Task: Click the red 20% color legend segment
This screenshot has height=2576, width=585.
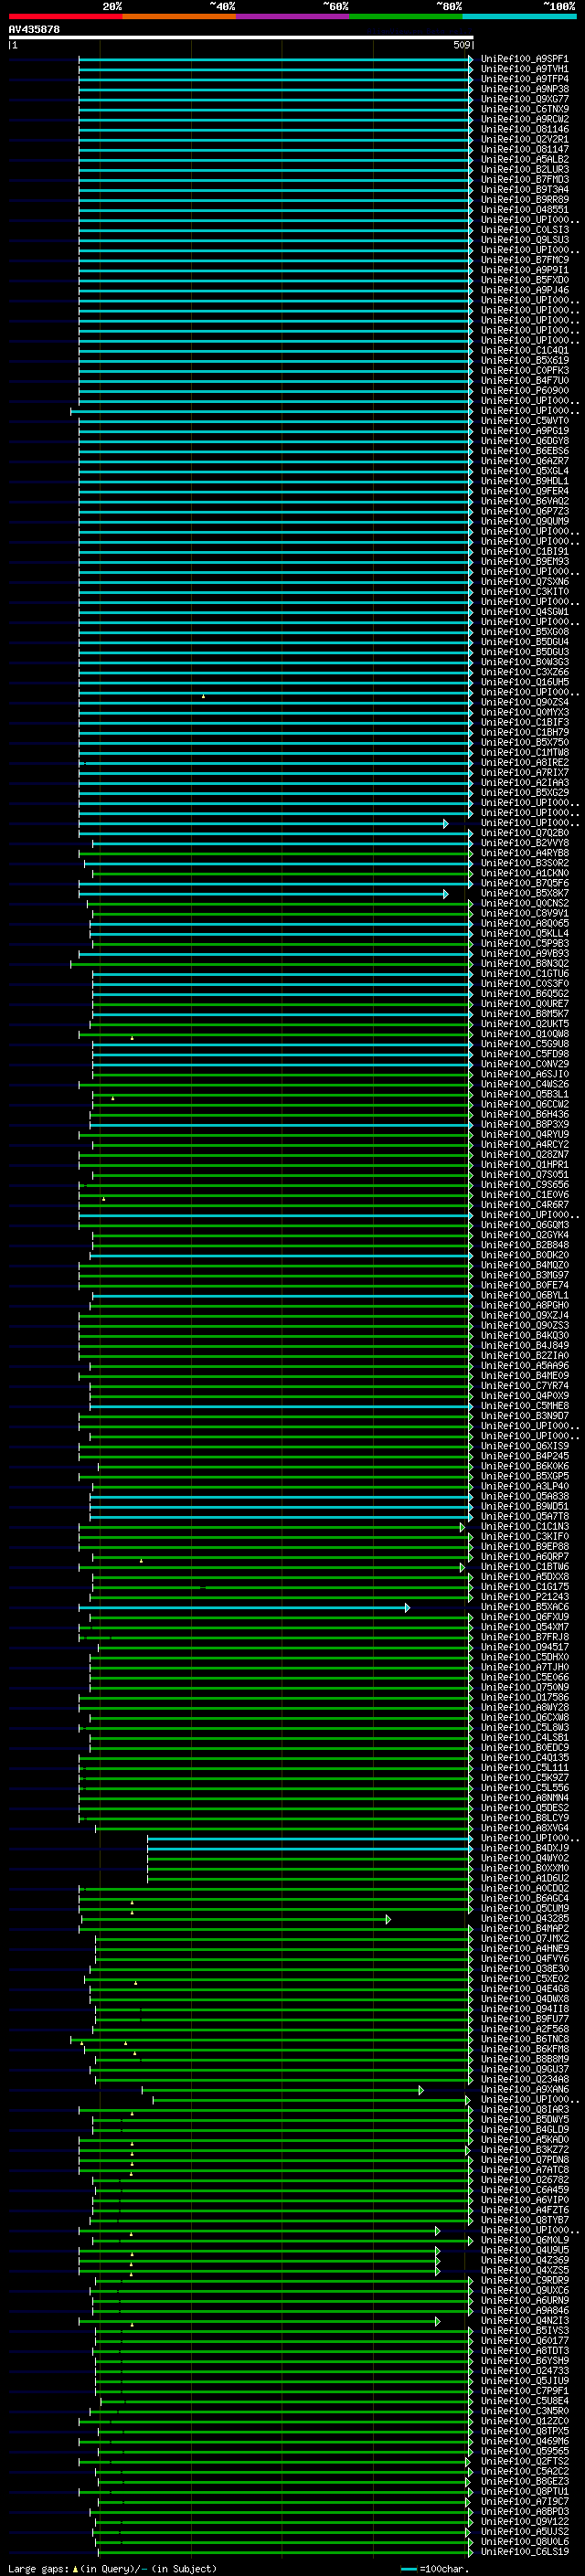Action: click(x=66, y=16)
